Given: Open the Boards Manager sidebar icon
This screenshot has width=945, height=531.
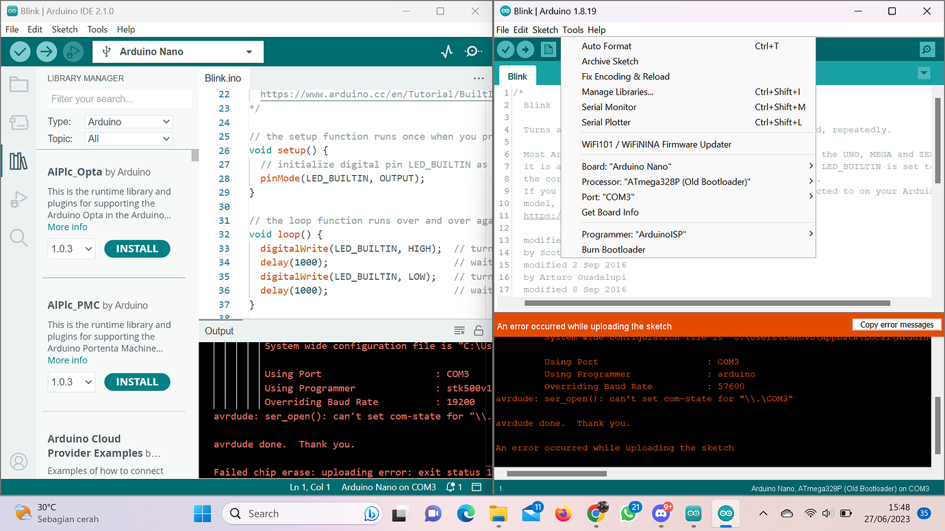Looking at the screenshot, I should tap(18, 122).
